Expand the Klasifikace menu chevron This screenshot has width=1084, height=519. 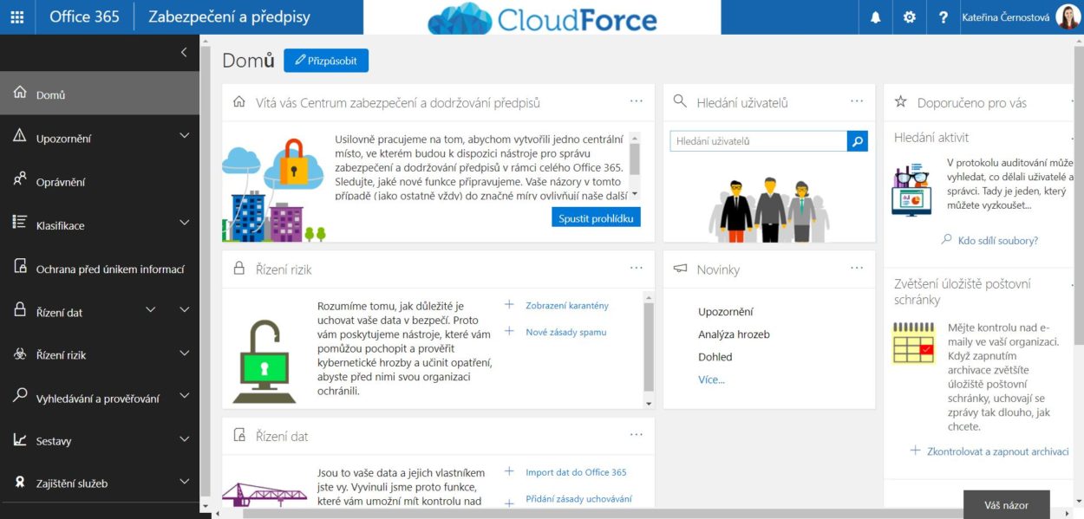184,224
